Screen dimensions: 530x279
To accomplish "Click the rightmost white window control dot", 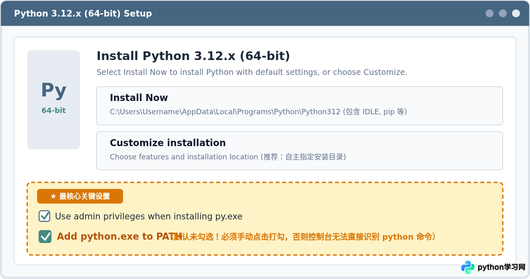I will pyautogui.click(x=516, y=13).
